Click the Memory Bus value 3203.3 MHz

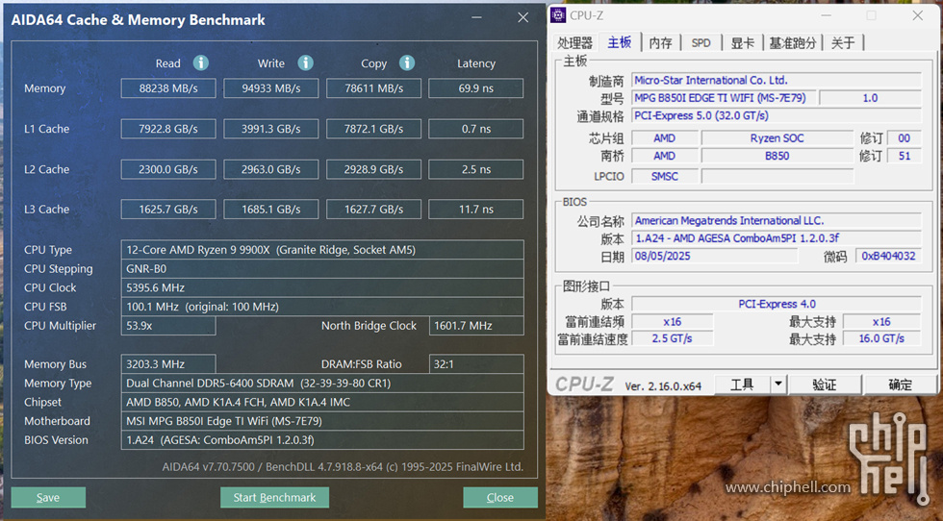click(168, 364)
